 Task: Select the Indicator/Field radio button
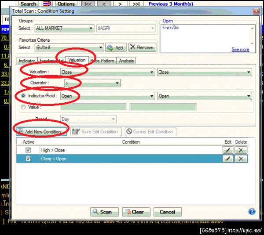pos(23,96)
